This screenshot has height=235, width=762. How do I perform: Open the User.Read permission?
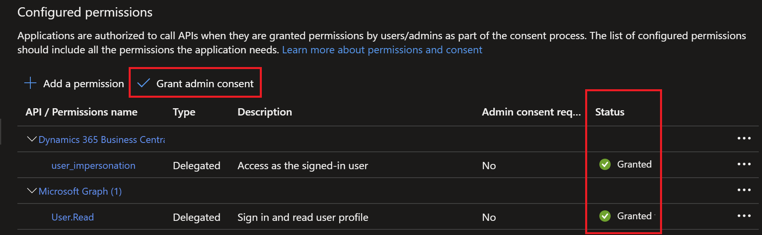coord(72,217)
